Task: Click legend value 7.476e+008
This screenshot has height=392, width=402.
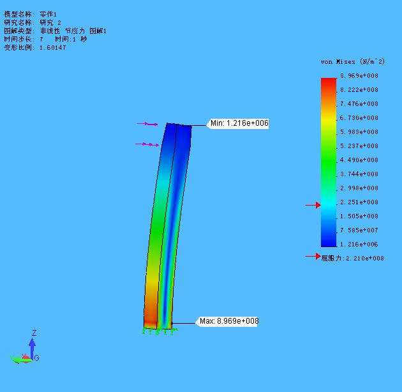Action: pyautogui.click(x=359, y=104)
